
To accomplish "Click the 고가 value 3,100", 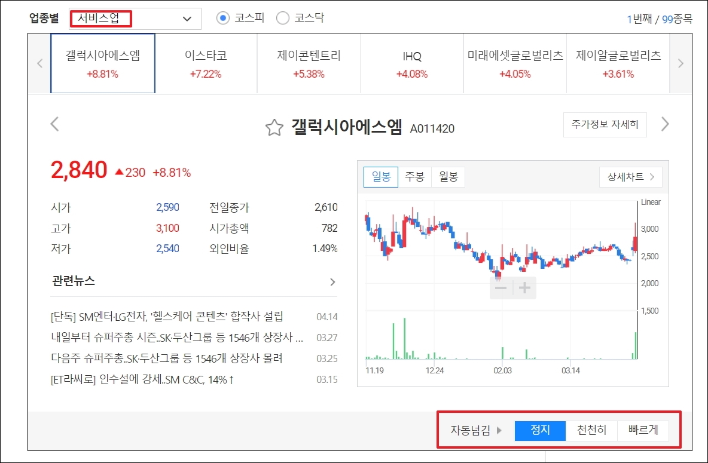I will [167, 228].
